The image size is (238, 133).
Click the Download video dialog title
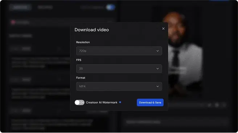pos(92,30)
